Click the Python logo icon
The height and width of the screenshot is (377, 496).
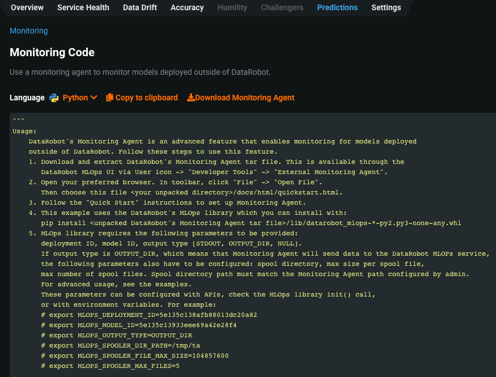(x=54, y=98)
